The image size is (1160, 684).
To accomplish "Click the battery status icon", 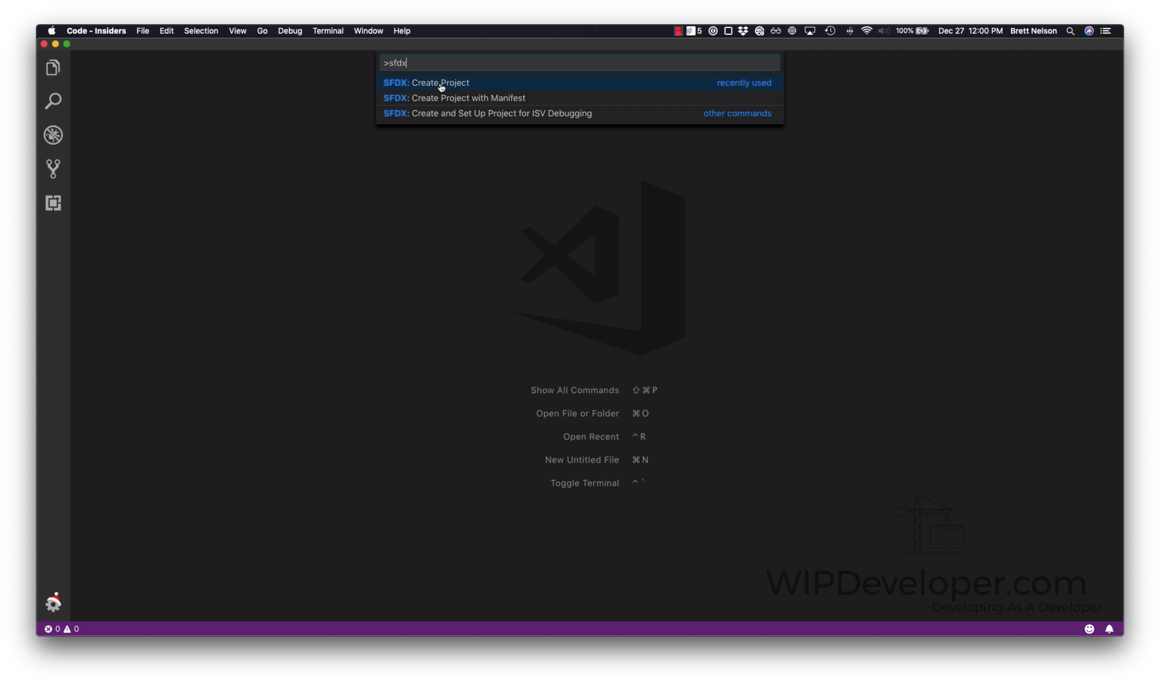I will click(922, 31).
